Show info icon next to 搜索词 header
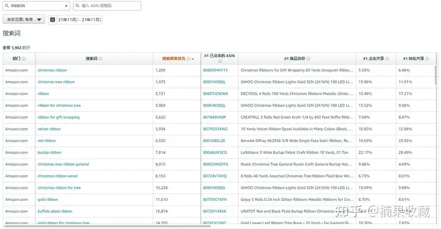The height and width of the screenshot is (229, 441). (100, 59)
